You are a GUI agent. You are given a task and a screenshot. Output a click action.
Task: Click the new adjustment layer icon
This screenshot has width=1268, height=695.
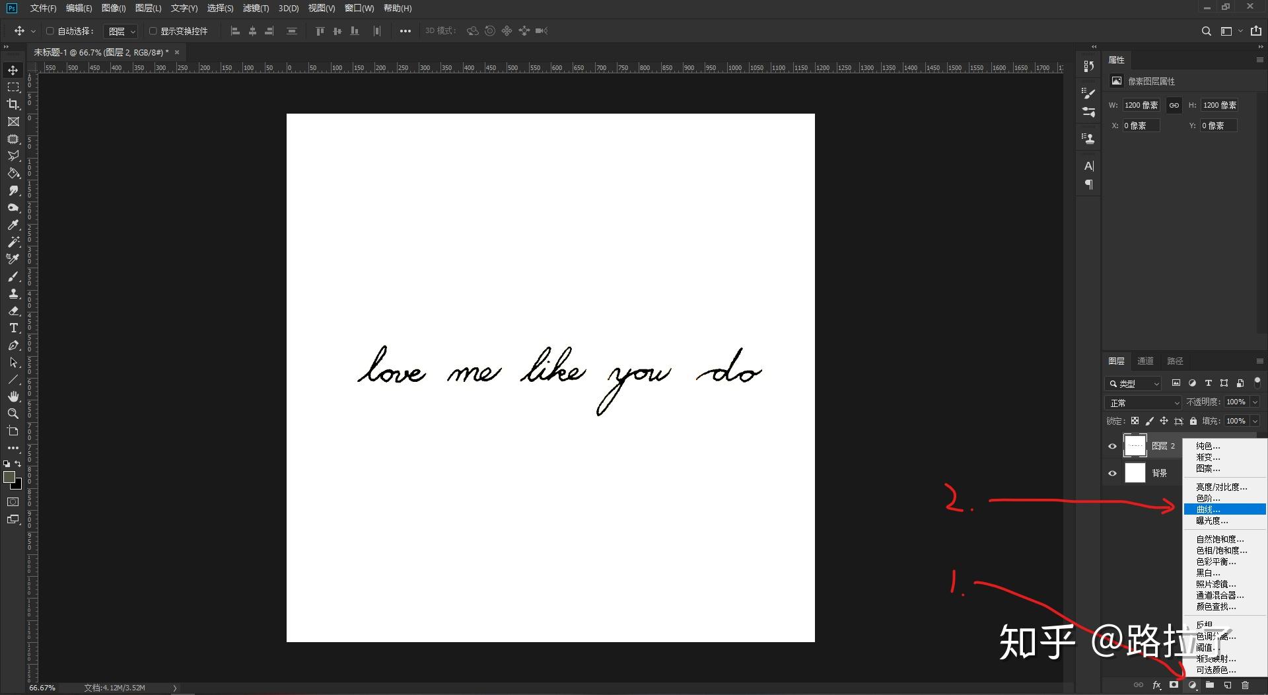[1192, 686]
